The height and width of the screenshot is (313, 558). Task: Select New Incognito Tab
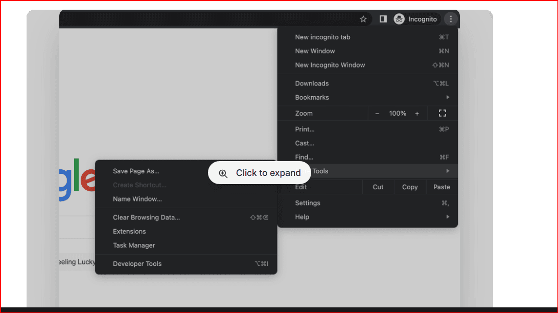tap(322, 37)
